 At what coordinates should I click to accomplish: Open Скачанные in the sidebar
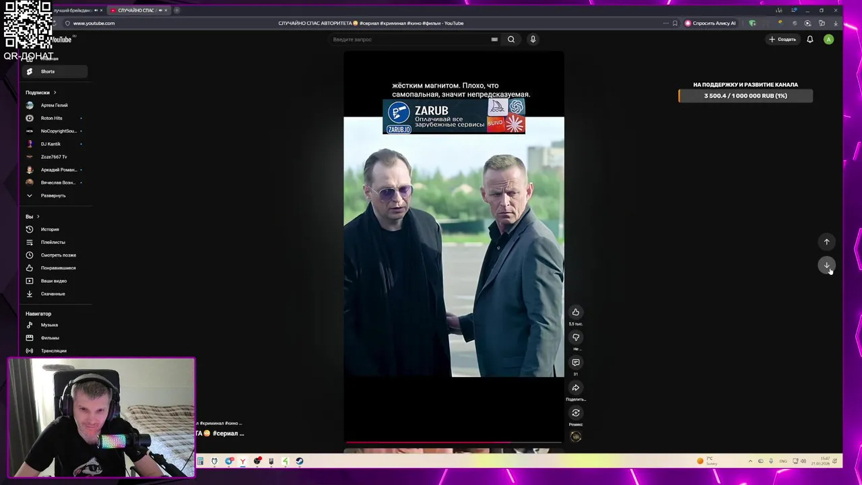pyautogui.click(x=54, y=294)
